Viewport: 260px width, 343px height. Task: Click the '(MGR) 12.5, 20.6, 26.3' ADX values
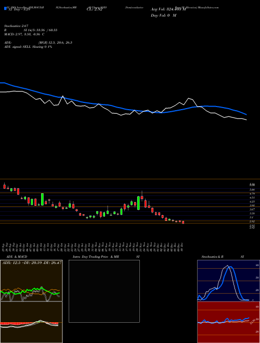tap(55, 43)
